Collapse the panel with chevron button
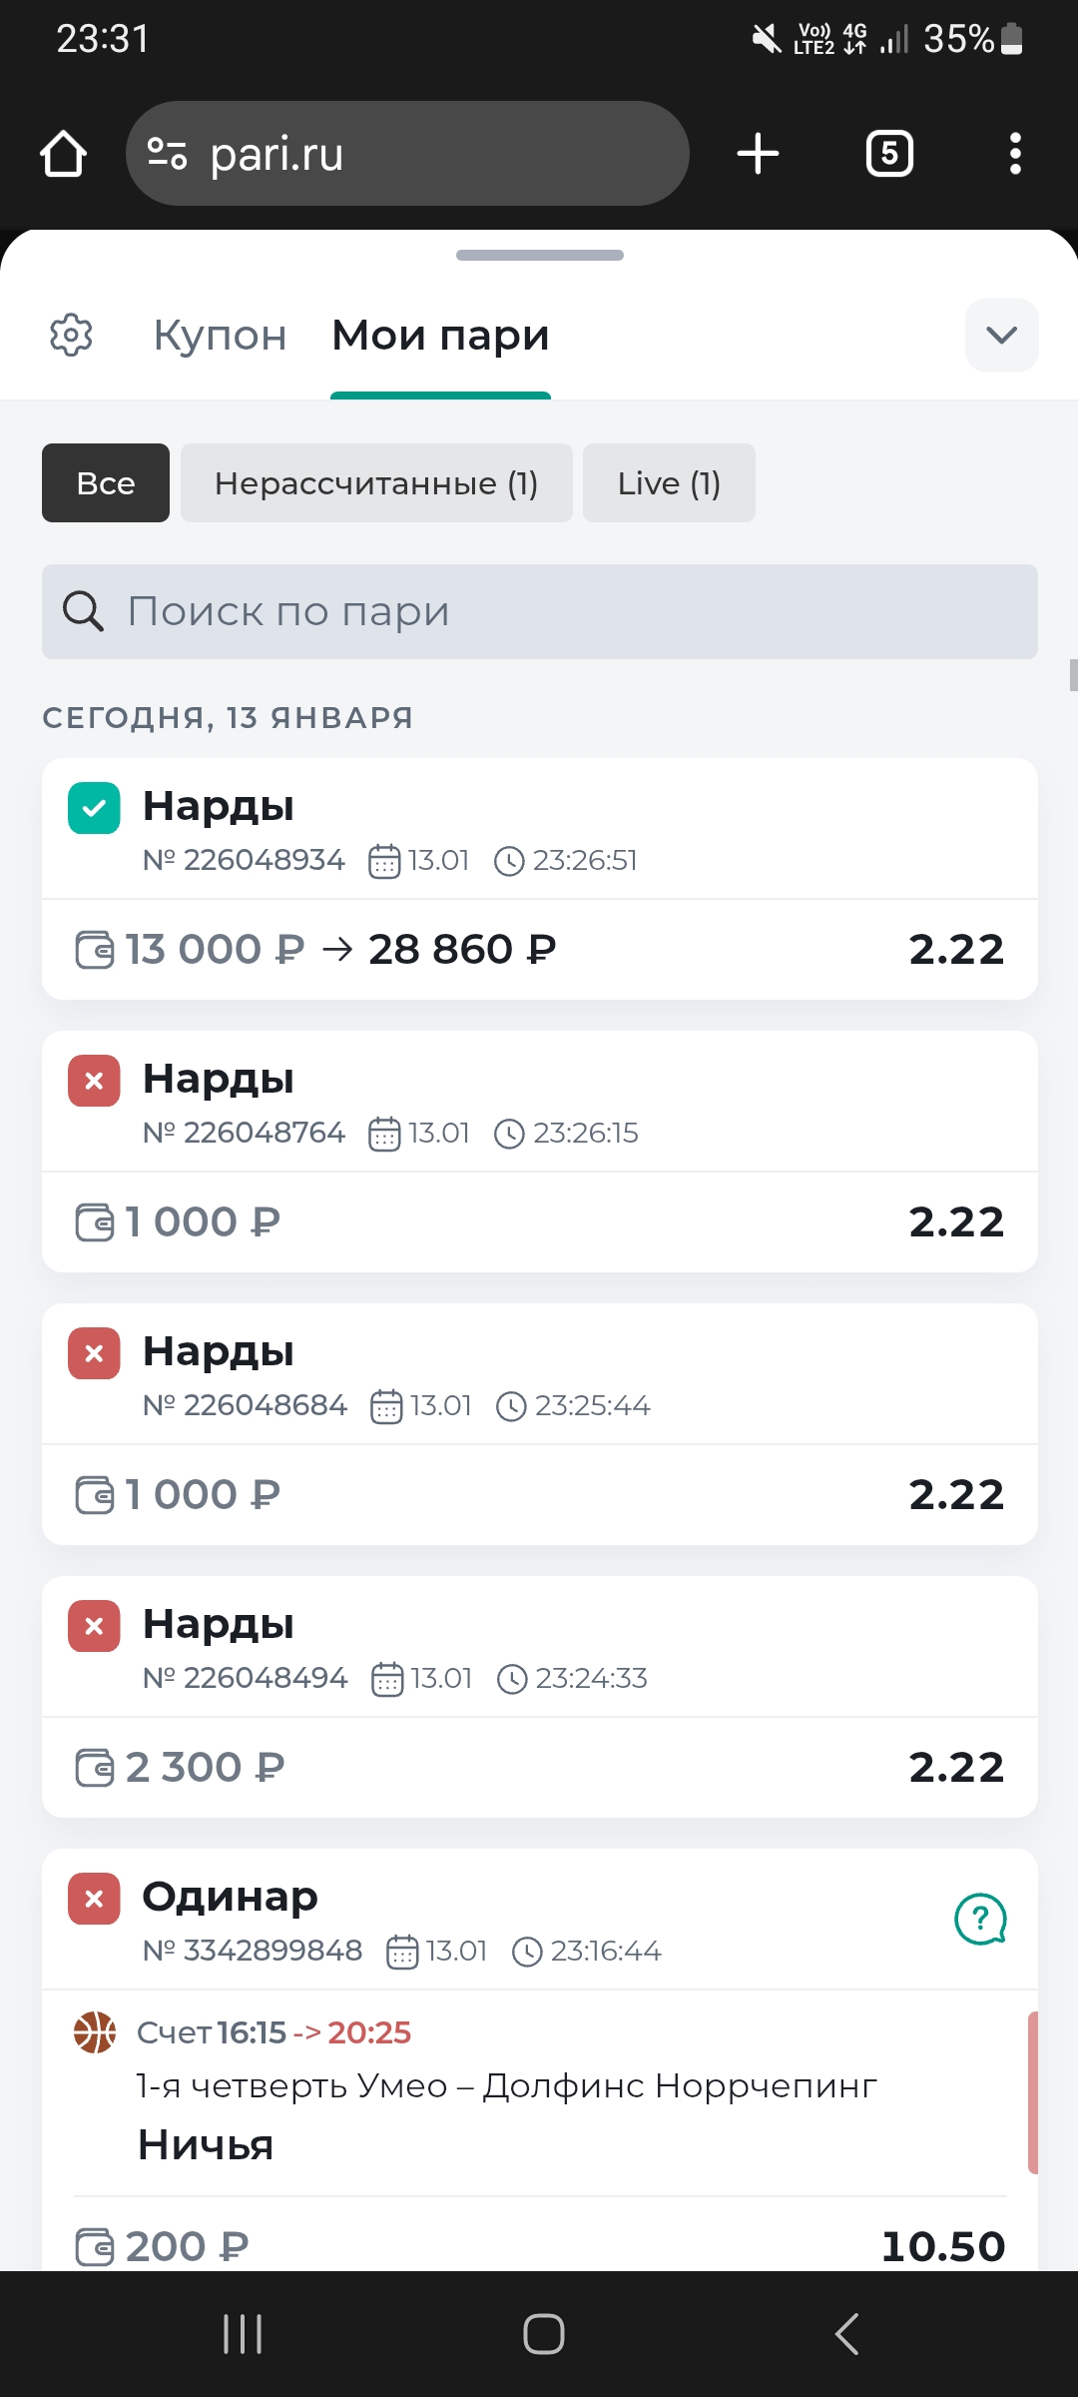The height and width of the screenshot is (2397, 1078). (1001, 336)
